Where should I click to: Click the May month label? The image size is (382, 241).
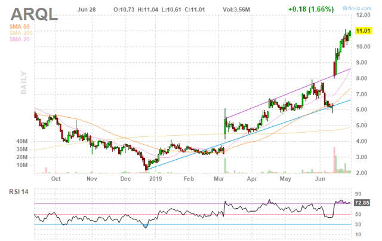tap(285, 179)
